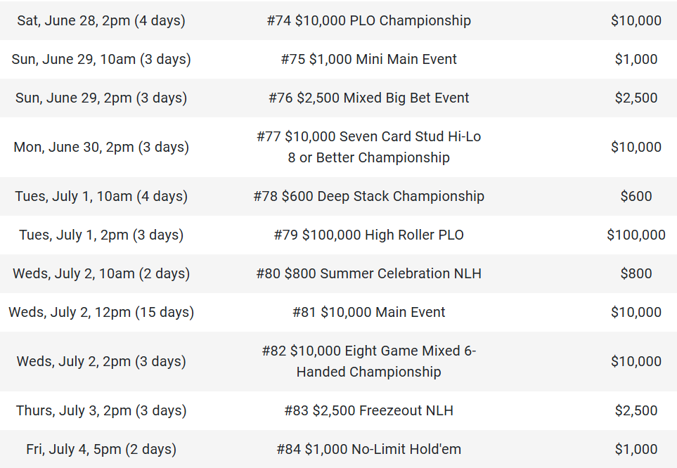Click the $100,000 buy-in amount
The image size is (677, 468).
[x=636, y=235]
